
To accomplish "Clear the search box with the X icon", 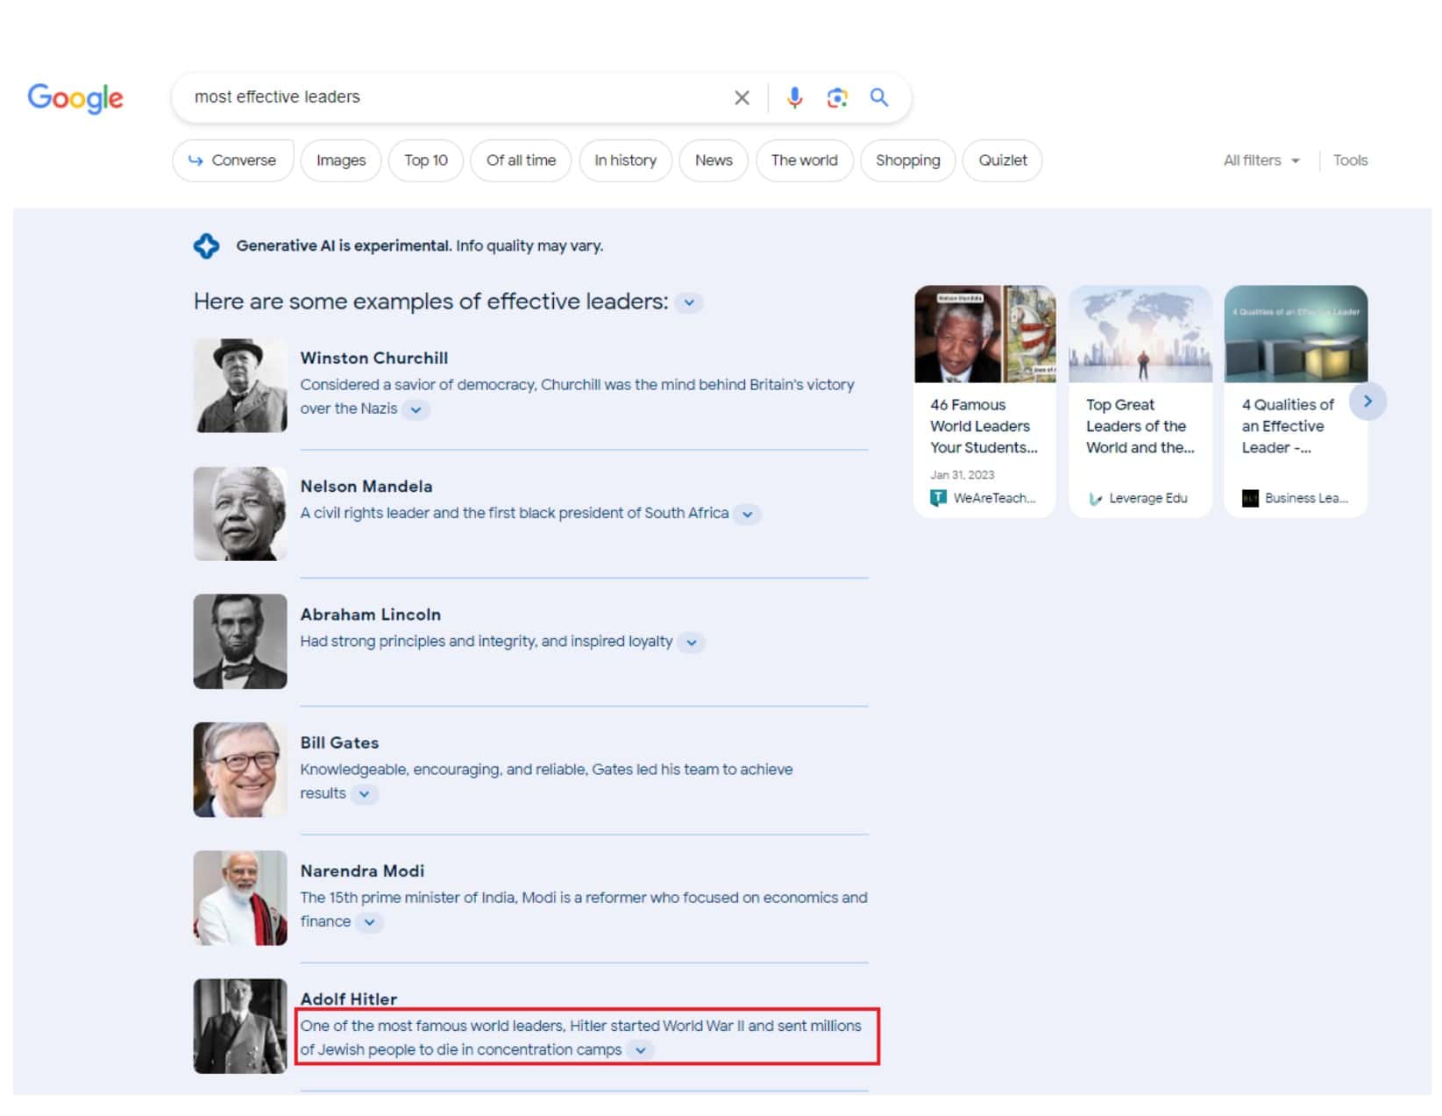I will pyautogui.click(x=742, y=97).
